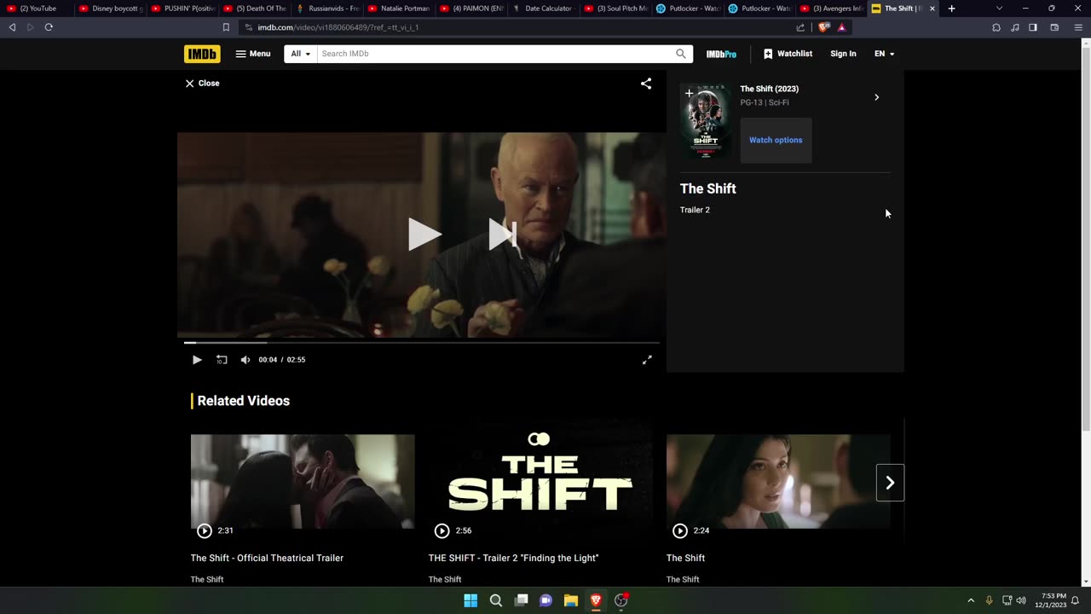
Task: Show next related videos with arrow
Action: (x=890, y=483)
